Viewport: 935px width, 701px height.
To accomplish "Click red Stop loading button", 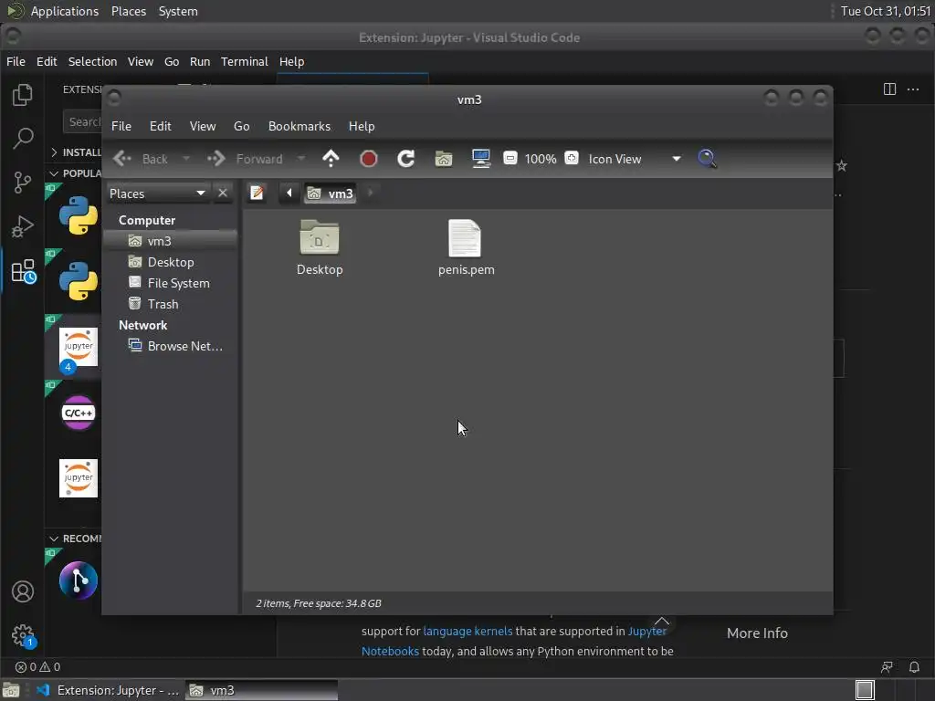I will pos(369,159).
